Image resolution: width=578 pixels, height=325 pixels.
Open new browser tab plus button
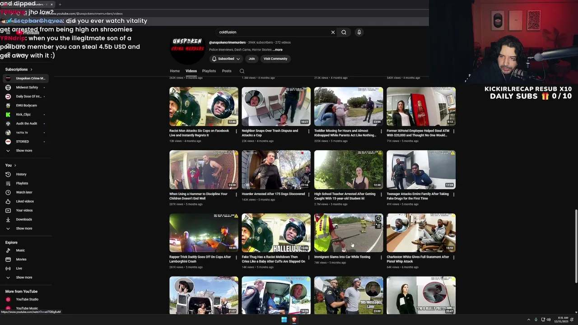click(x=60, y=5)
